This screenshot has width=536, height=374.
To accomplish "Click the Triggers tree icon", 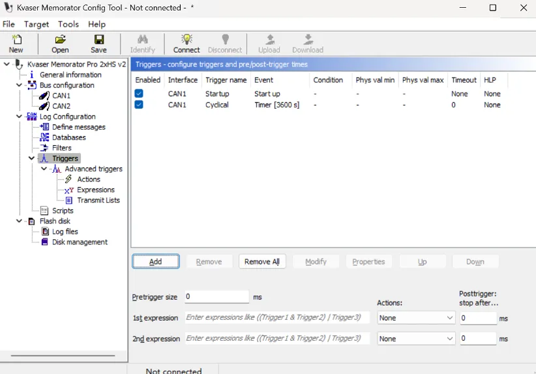I will 44,158.
